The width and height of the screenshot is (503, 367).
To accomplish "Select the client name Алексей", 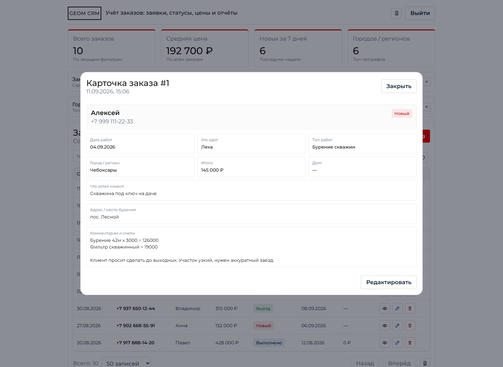I will coord(105,113).
